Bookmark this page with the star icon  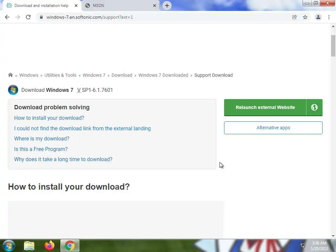[305, 17]
